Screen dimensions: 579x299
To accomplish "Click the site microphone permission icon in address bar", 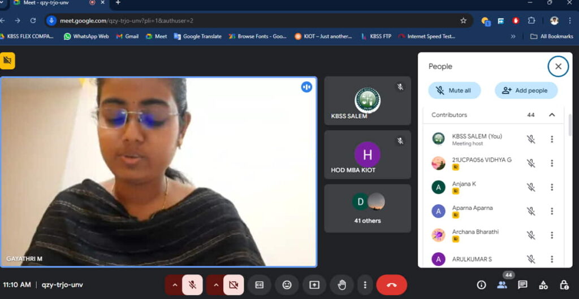I will coord(51,21).
